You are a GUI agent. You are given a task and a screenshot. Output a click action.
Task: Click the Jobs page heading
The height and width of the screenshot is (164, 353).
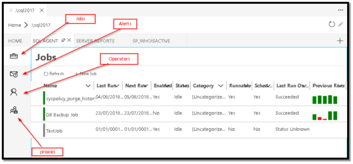click(46, 57)
